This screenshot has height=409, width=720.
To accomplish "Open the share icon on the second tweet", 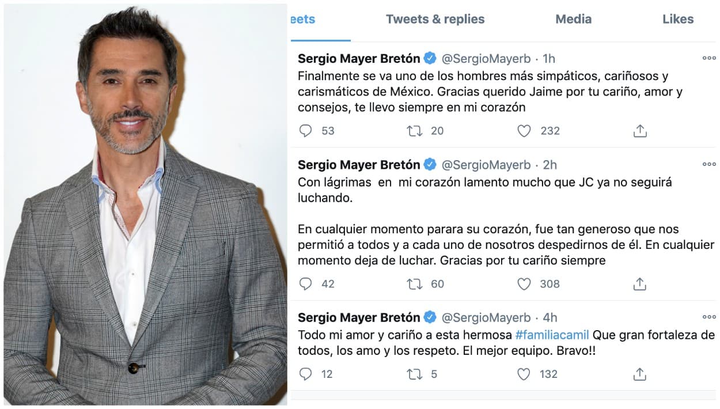I will coord(639,283).
